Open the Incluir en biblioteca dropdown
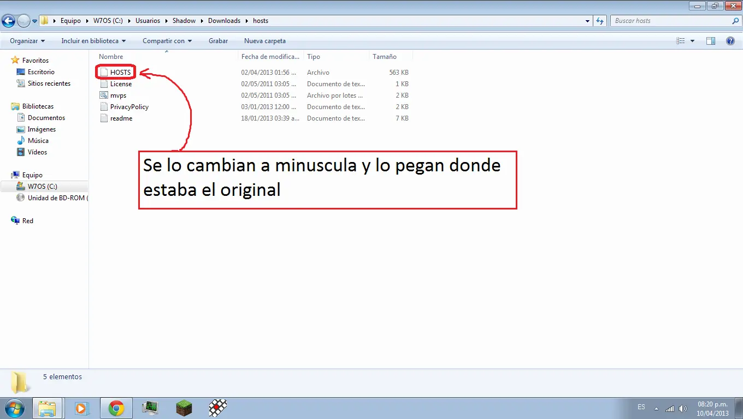This screenshot has width=743, height=419. pyautogui.click(x=93, y=41)
